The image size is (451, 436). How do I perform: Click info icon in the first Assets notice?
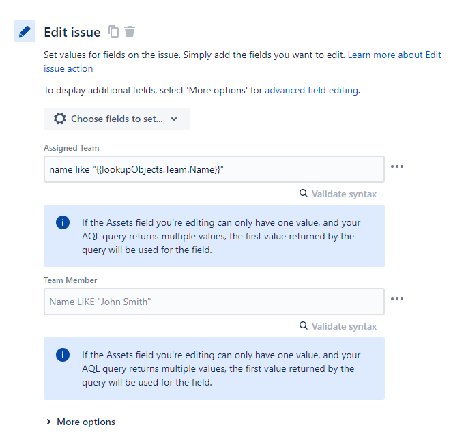63,223
